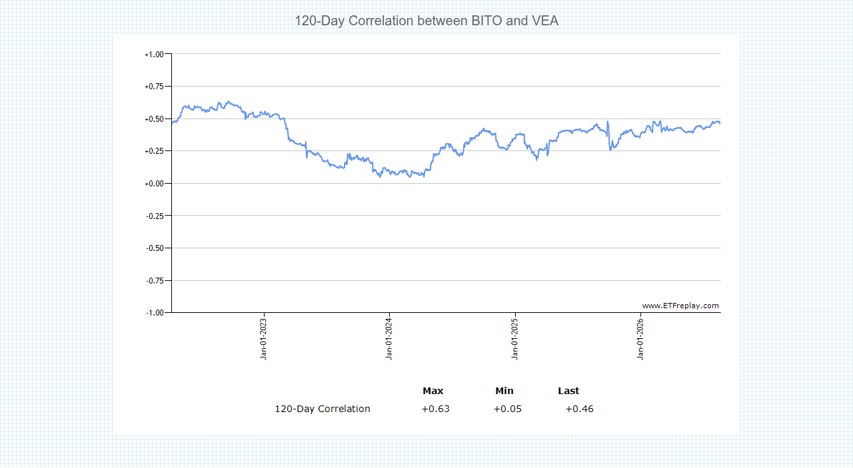Click the +0.50 y-axis label
The width and height of the screenshot is (853, 468).
pos(154,118)
